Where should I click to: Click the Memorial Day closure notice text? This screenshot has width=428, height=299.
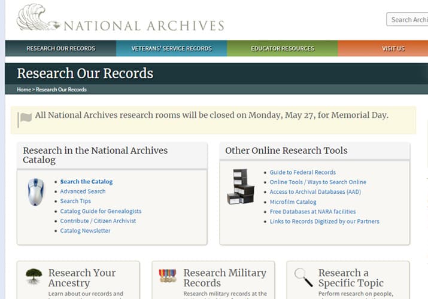pos(211,115)
